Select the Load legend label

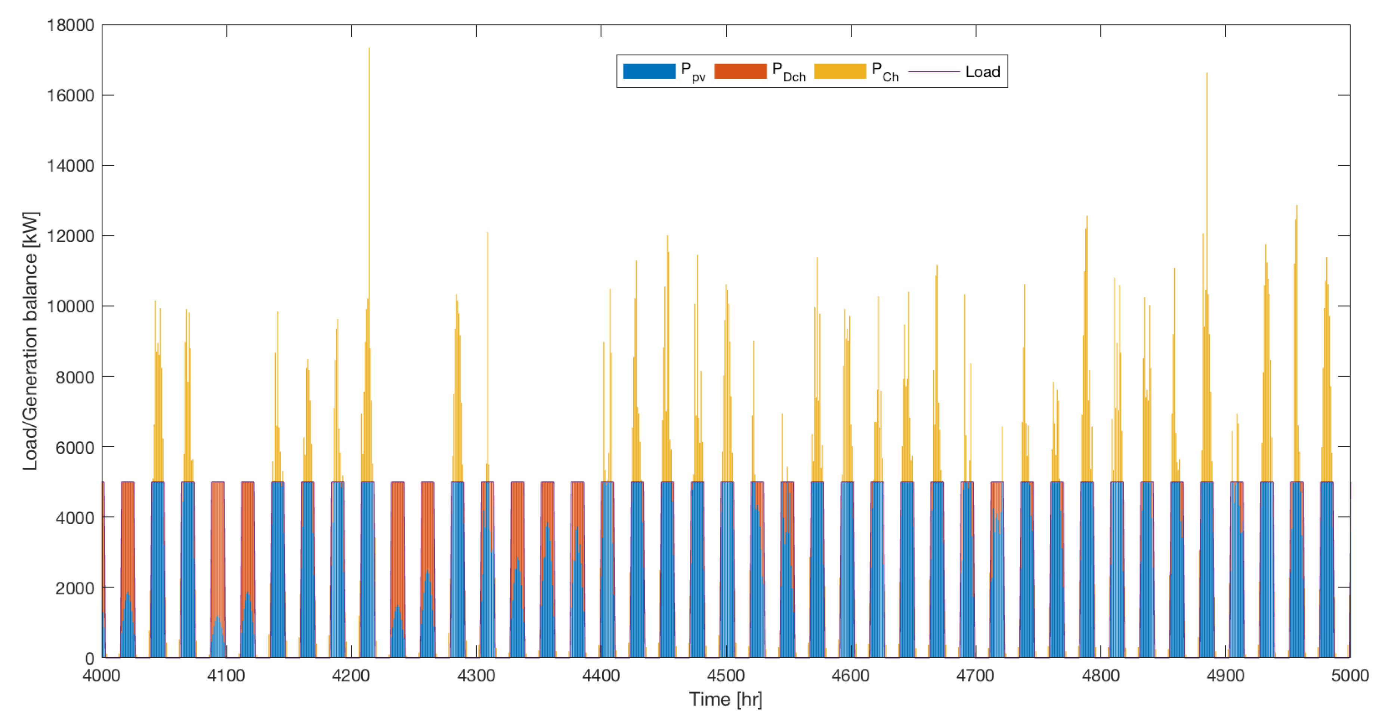(983, 72)
